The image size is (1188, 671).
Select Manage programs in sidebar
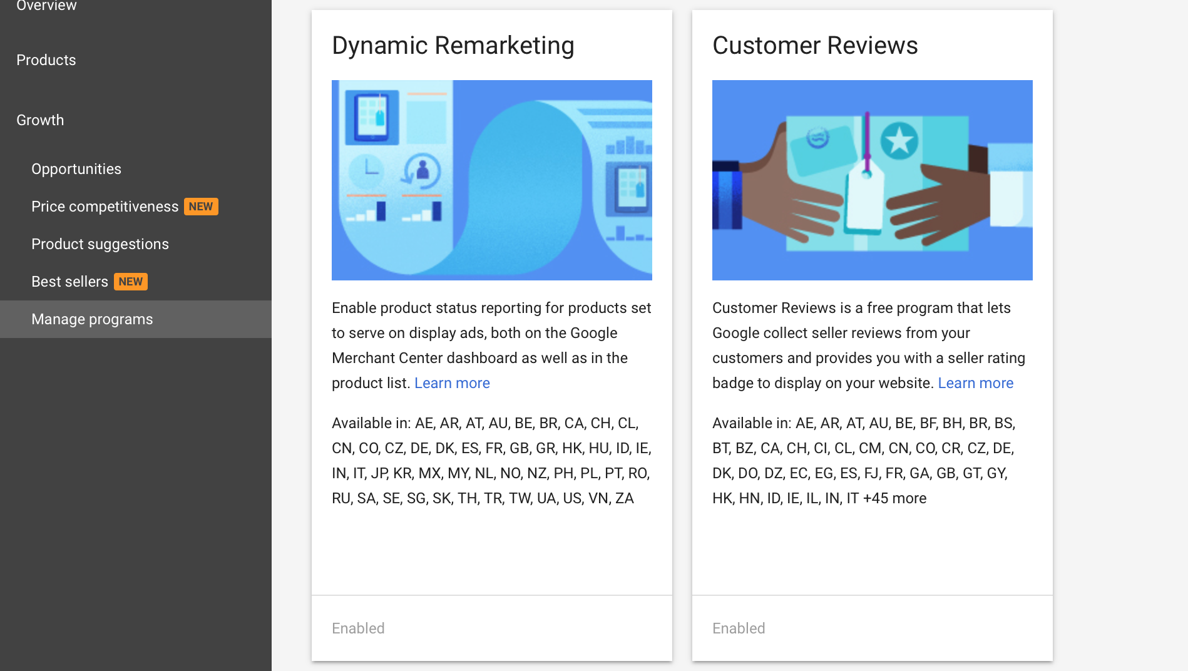click(136, 319)
